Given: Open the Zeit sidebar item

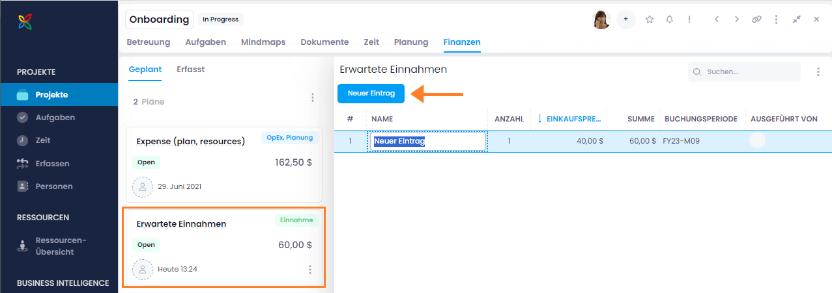Looking at the screenshot, I should (42, 140).
